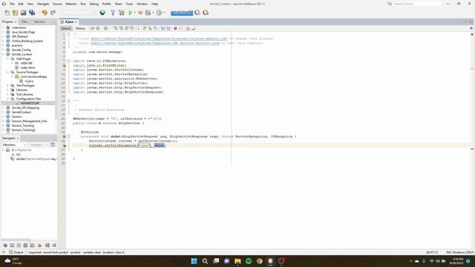
Task: Collapse the Source Packages node
Action: (x=8, y=72)
